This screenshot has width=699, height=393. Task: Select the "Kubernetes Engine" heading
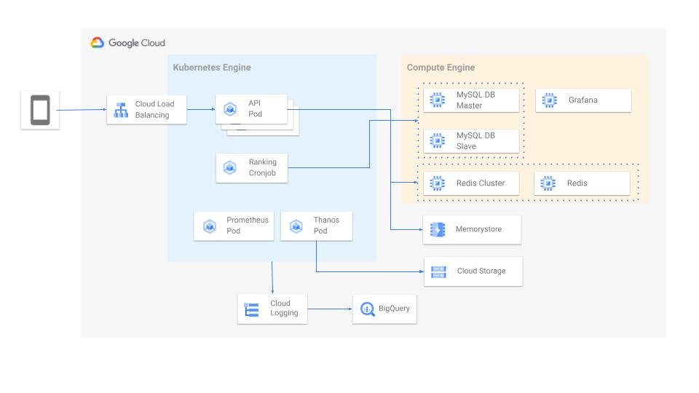(x=212, y=67)
